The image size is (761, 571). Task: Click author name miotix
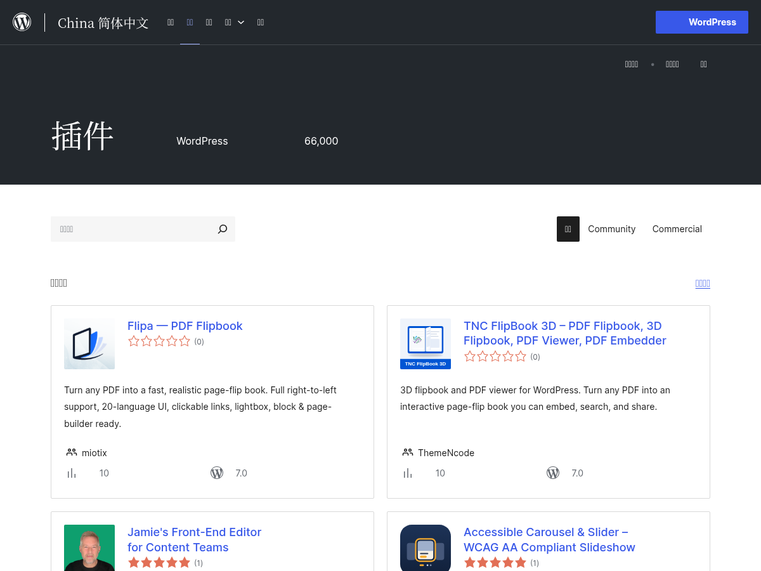94,453
